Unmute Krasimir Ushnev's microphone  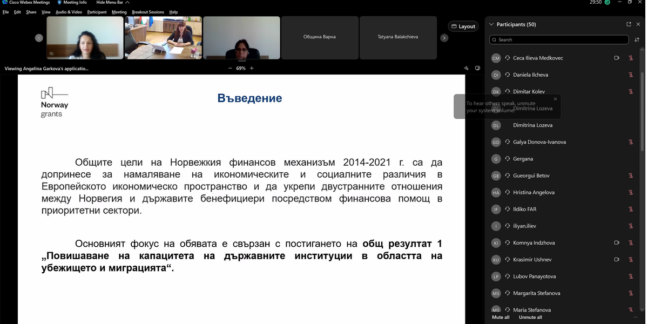[x=631, y=259]
